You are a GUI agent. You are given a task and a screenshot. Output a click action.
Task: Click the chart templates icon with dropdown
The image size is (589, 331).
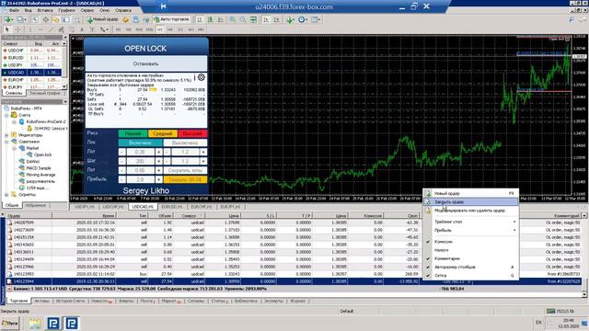[x=315, y=19]
